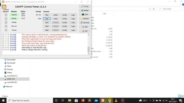Open Netstat tool
184x103 pixels.
click(85, 10)
